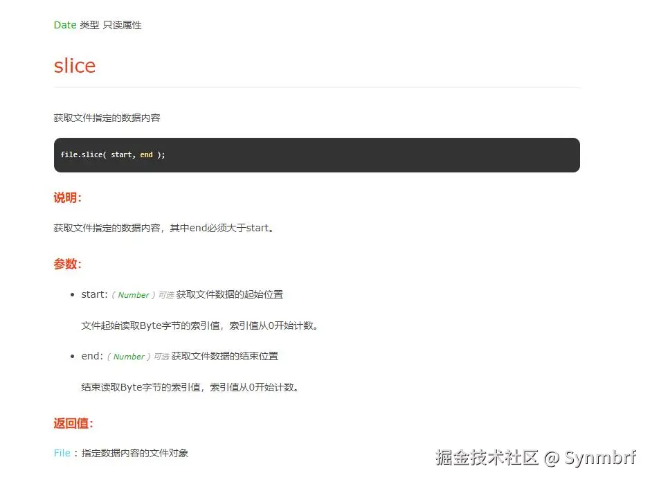Click the slice page heading

point(74,65)
